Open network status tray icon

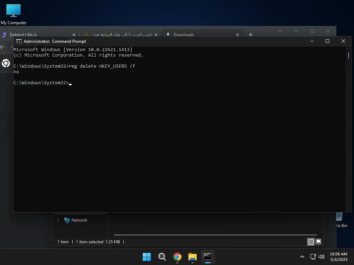point(313,257)
